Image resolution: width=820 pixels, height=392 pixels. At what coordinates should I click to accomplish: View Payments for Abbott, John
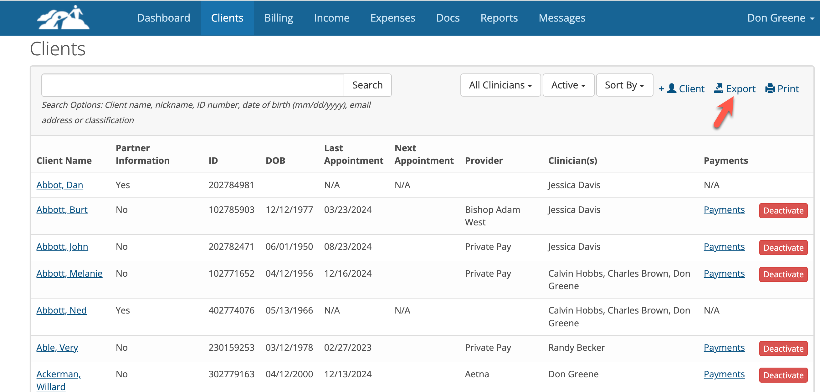[x=724, y=247]
